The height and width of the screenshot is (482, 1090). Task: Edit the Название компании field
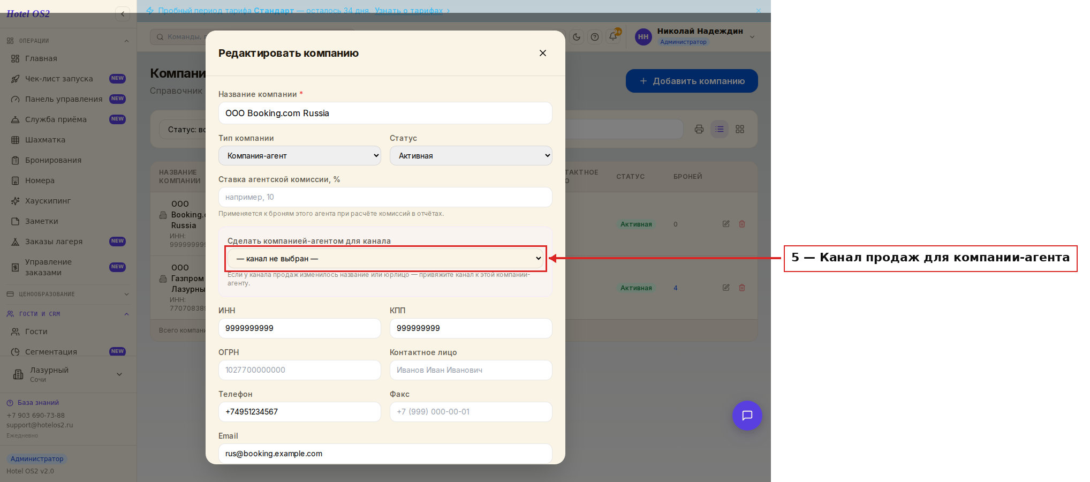[385, 113]
